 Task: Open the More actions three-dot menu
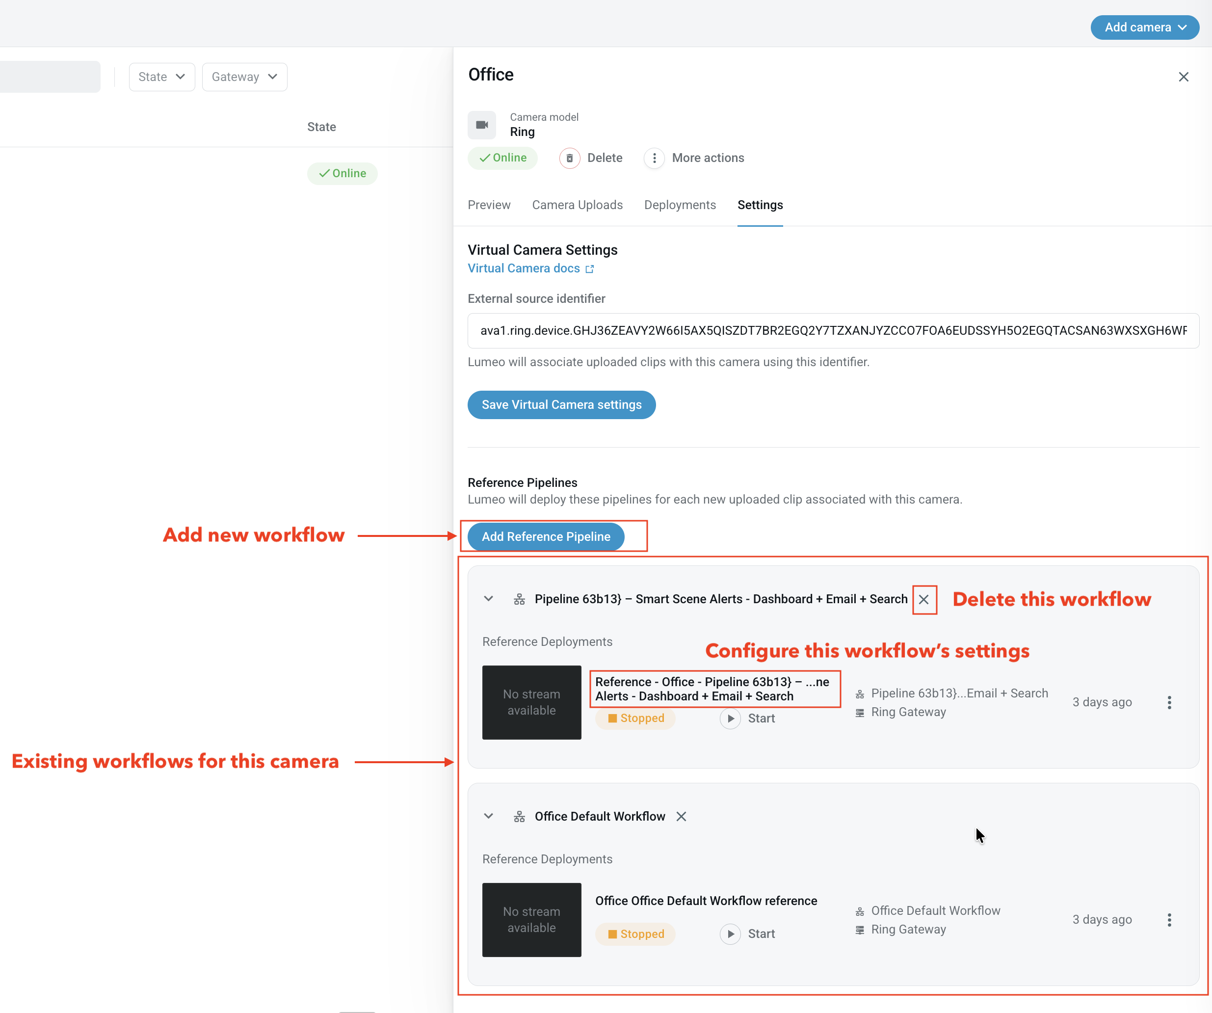click(654, 158)
